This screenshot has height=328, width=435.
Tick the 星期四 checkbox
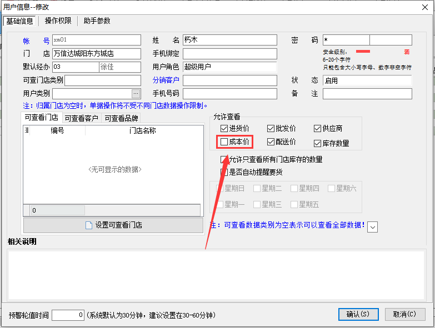click(x=294, y=189)
